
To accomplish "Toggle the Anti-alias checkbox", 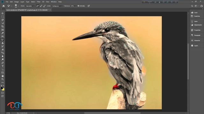I will (x=78, y=6).
